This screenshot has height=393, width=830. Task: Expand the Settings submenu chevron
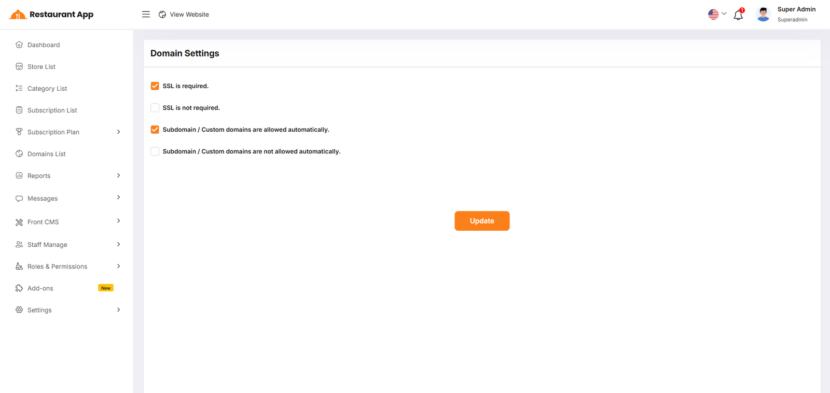point(118,310)
